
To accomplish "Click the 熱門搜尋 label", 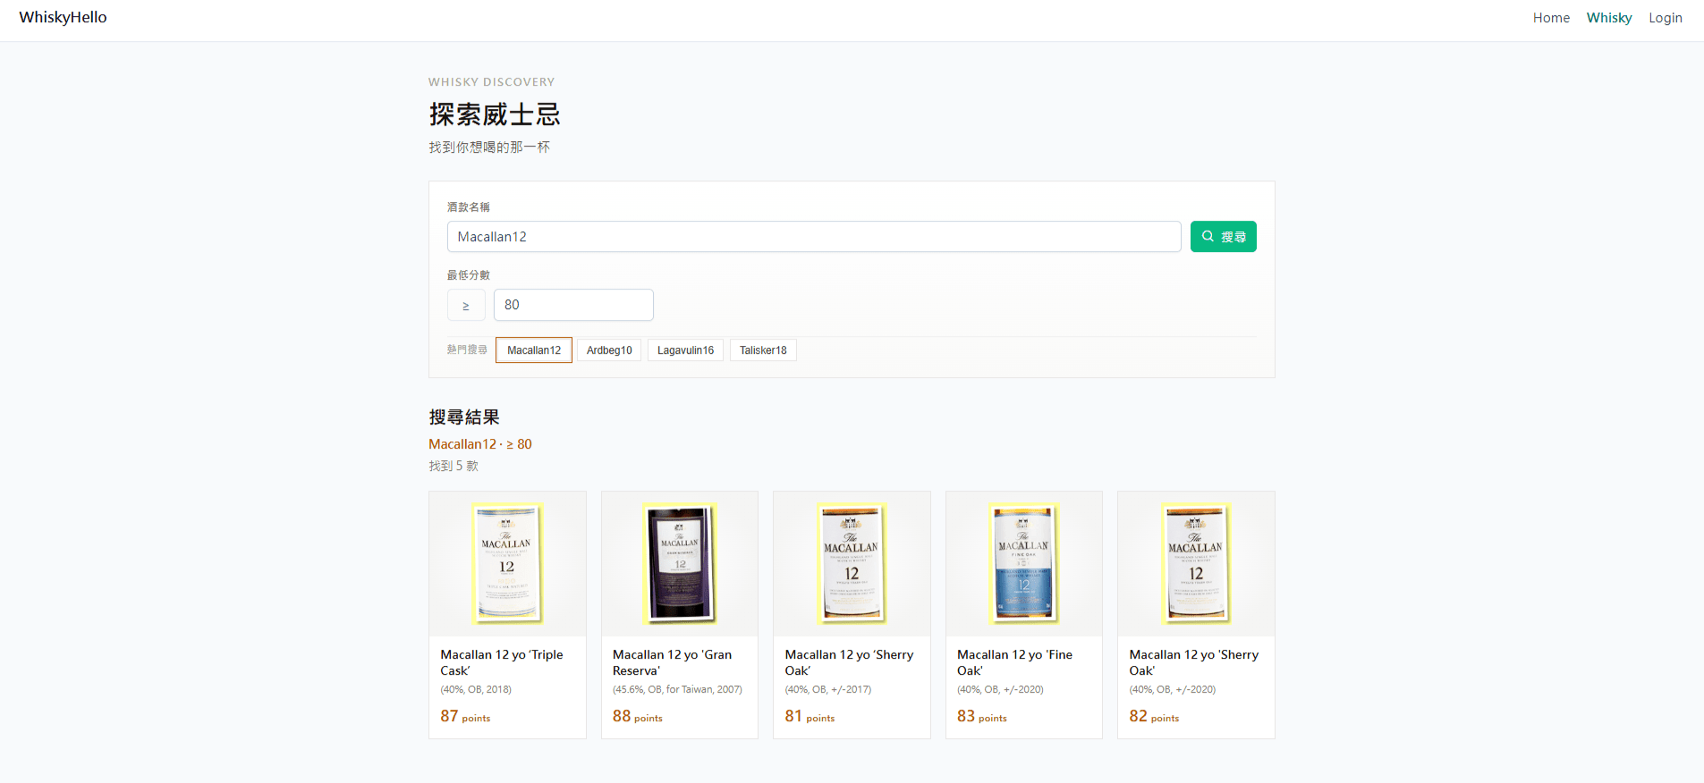I will pyautogui.click(x=467, y=349).
